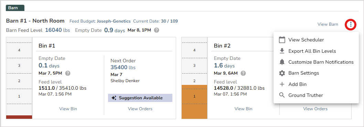Click View Bin under Bin #2
The image size is (364, 127).
243,109
